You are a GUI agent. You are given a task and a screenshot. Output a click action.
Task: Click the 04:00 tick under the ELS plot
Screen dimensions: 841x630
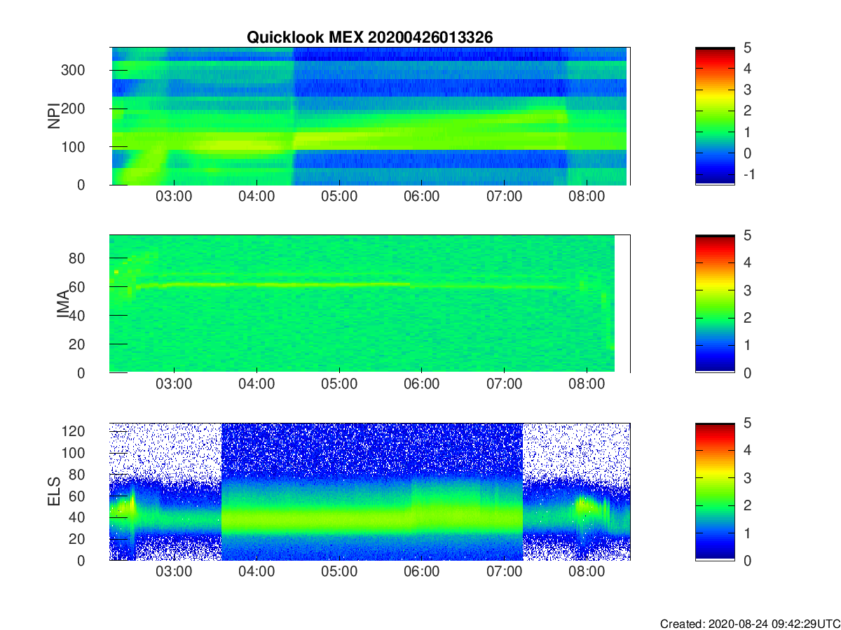coord(257,572)
